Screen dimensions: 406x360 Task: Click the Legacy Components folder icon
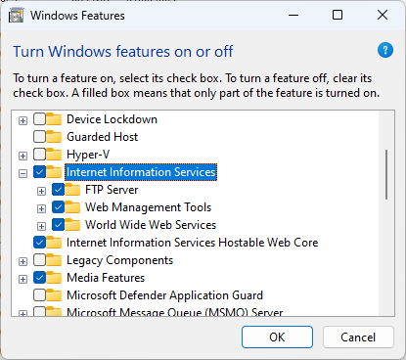54,260
